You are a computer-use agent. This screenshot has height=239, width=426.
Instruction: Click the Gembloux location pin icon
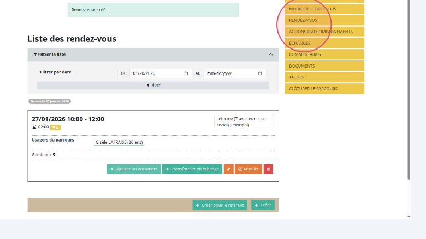[x=54, y=155]
